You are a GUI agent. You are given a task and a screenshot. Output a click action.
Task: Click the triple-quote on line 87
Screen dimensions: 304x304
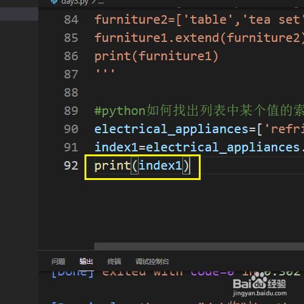tap(105, 71)
